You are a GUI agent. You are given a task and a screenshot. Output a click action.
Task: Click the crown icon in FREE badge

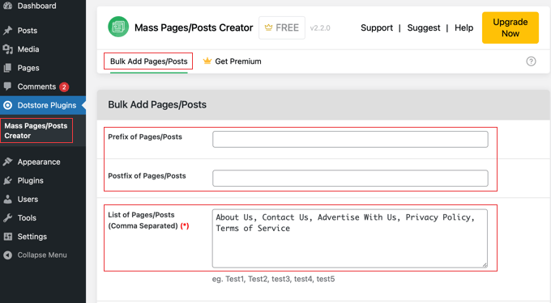(268, 27)
